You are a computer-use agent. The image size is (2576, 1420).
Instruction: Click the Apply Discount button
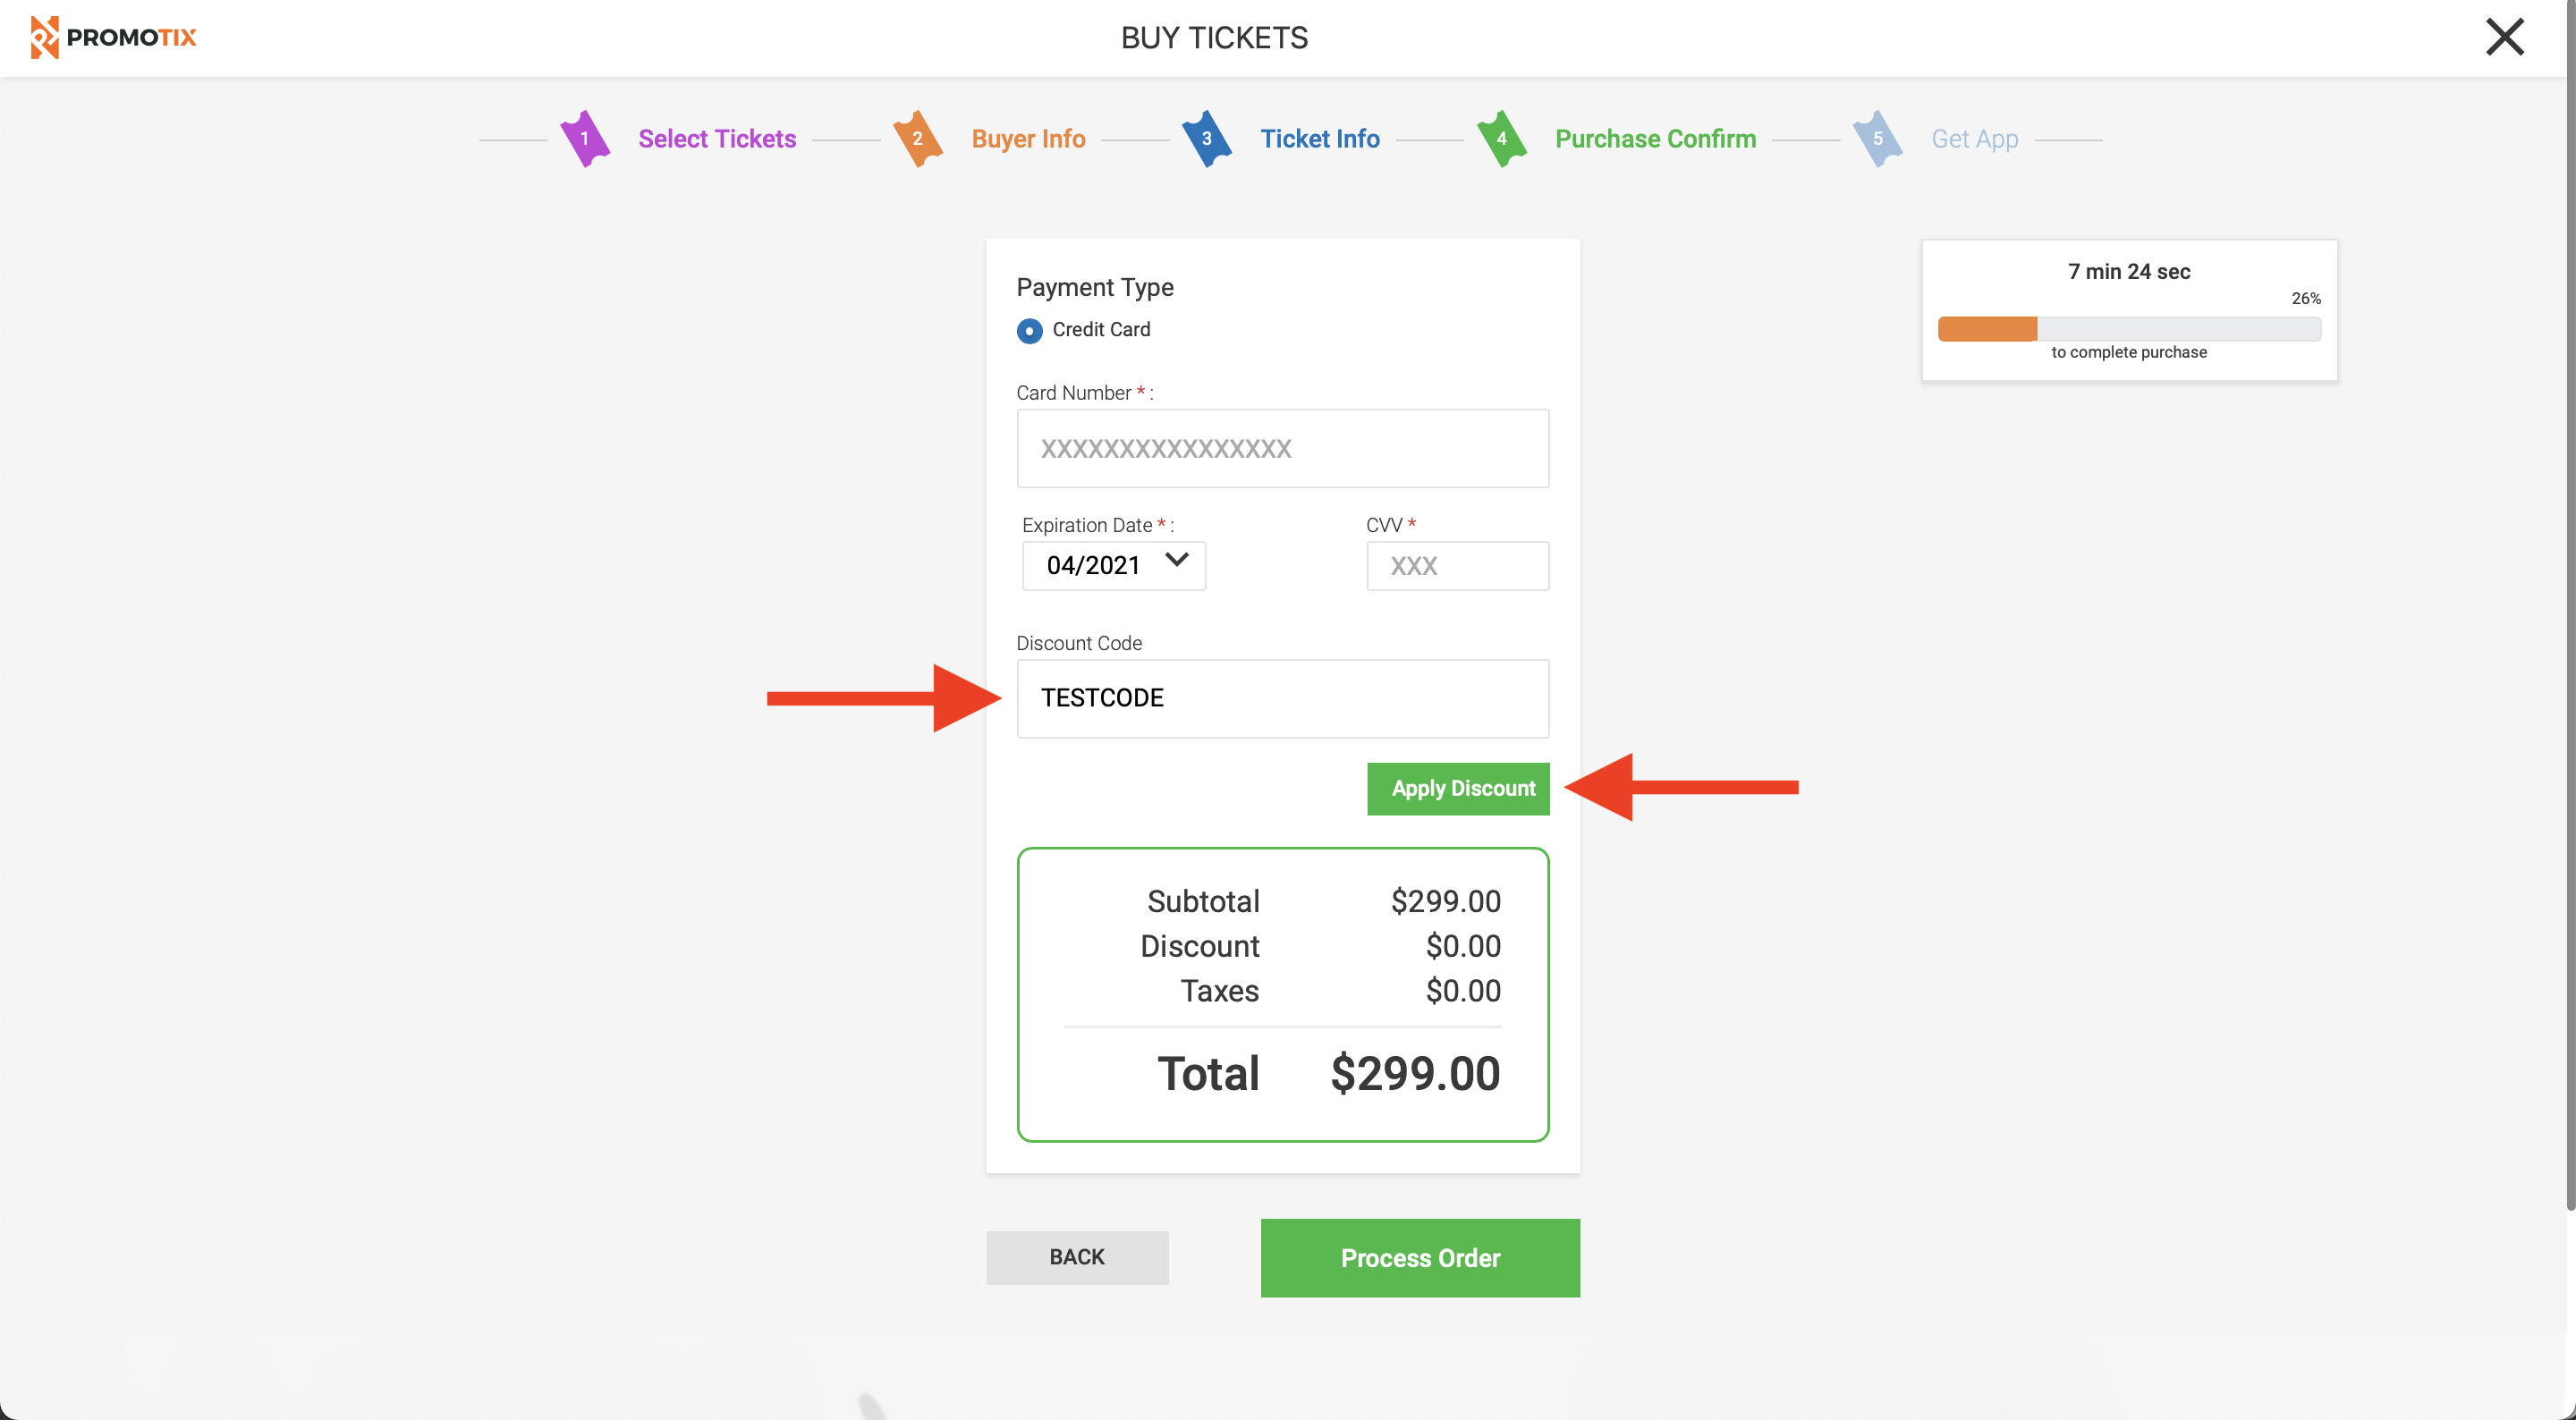click(1458, 788)
